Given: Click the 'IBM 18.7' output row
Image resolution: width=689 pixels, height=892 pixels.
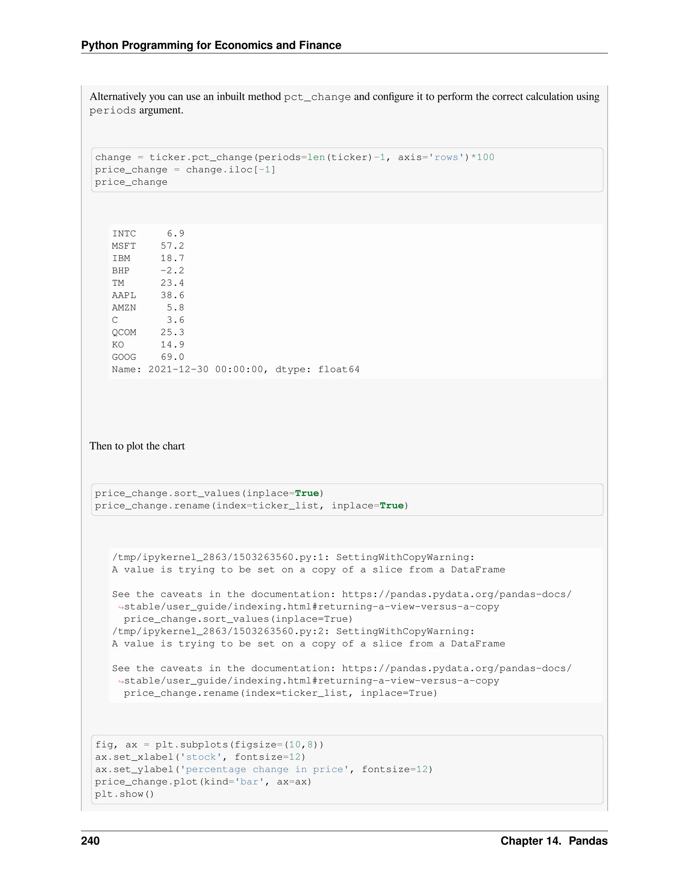Looking at the screenshot, I should pos(148,258).
